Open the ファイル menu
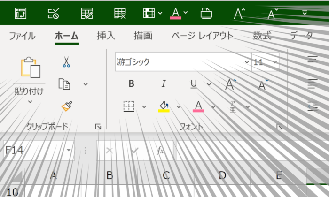This screenshot has height=197, width=329. pyautogui.click(x=22, y=36)
